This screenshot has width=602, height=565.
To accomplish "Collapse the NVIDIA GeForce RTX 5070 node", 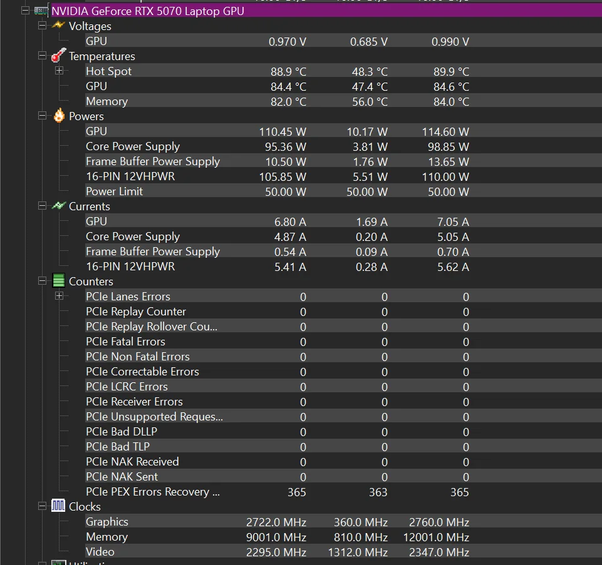I will 25,11.
